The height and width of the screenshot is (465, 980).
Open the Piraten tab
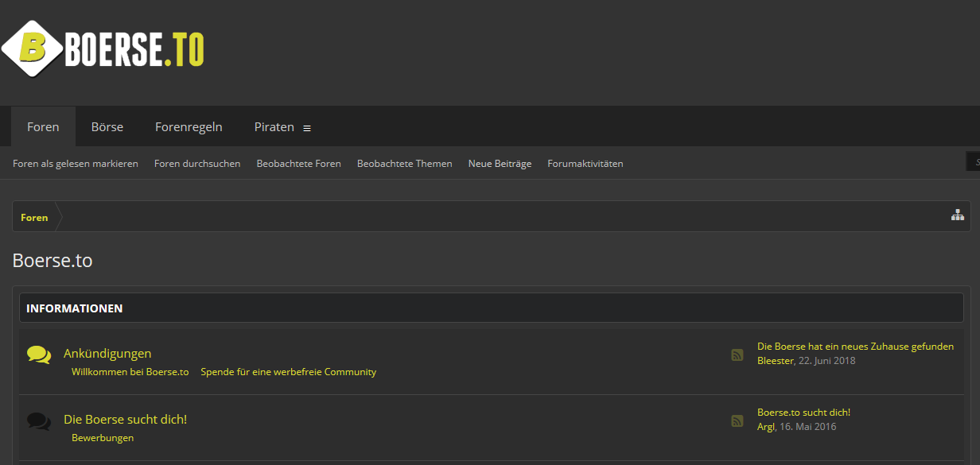point(274,126)
